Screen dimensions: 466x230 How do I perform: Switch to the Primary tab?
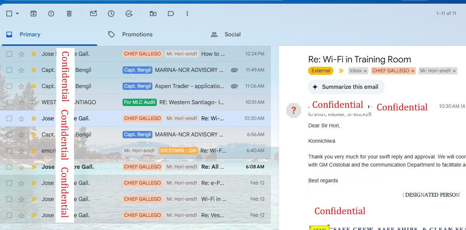pos(49,34)
